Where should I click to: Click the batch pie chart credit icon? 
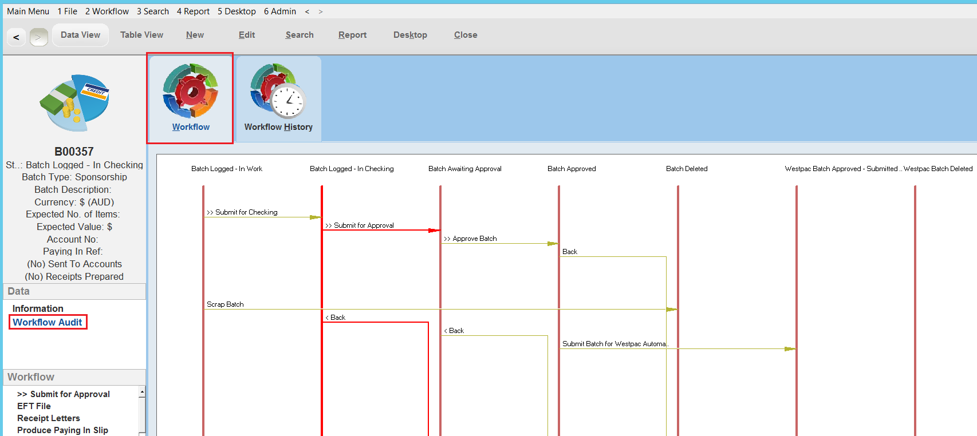click(x=74, y=103)
